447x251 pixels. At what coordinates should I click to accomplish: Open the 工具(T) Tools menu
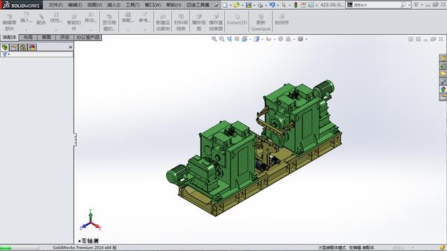pyautogui.click(x=133, y=5)
